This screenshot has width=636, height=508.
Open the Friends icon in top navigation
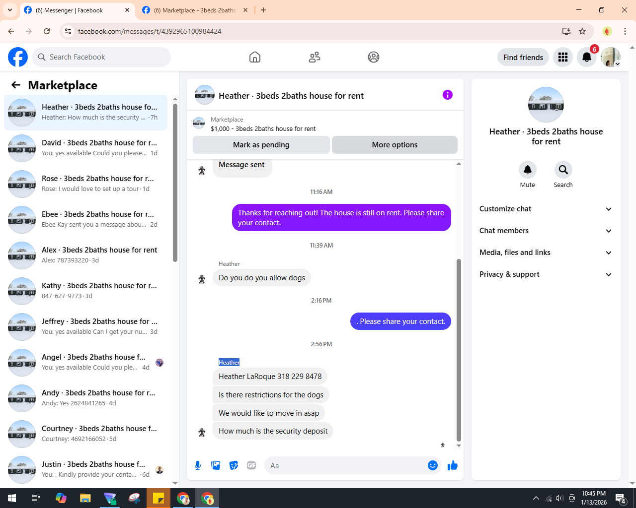(315, 57)
